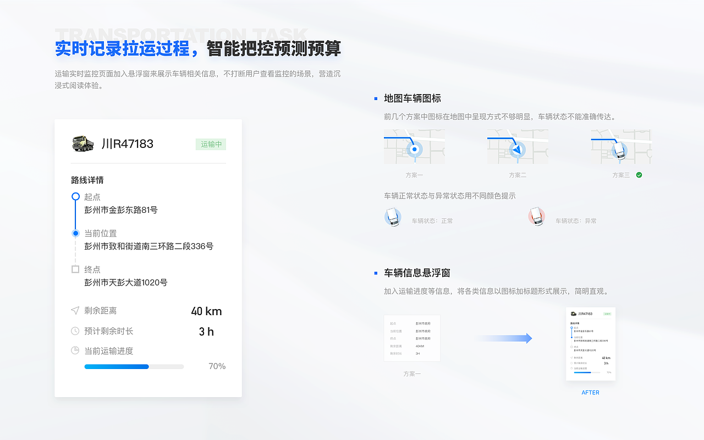Click the headline part 智能把控预测预算
The width and height of the screenshot is (704, 440).
coord(274,49)
